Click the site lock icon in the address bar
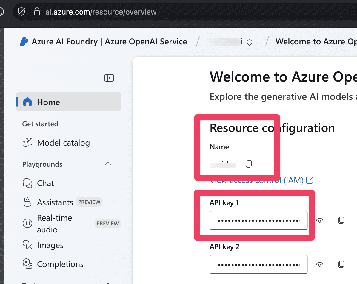 [37, 12]
